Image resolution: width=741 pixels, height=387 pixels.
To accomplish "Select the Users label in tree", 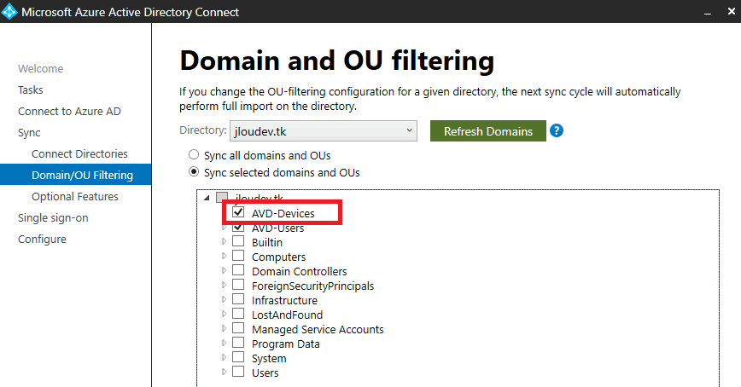I will (x=265, y=373).
